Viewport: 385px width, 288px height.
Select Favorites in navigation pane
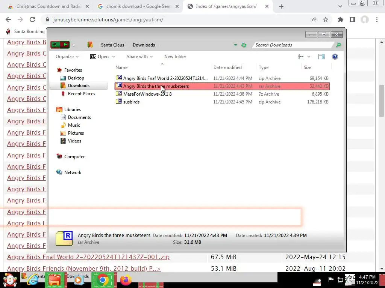pos(73,70)
